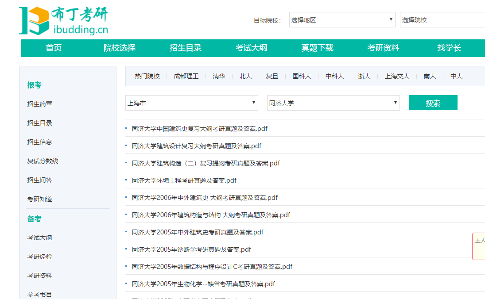Image resolution: width=485 pixels, height=299 pixels.
Task: Open 考研经验 in the sidebar
Action: pyautogui.click(x=39, y=257)
